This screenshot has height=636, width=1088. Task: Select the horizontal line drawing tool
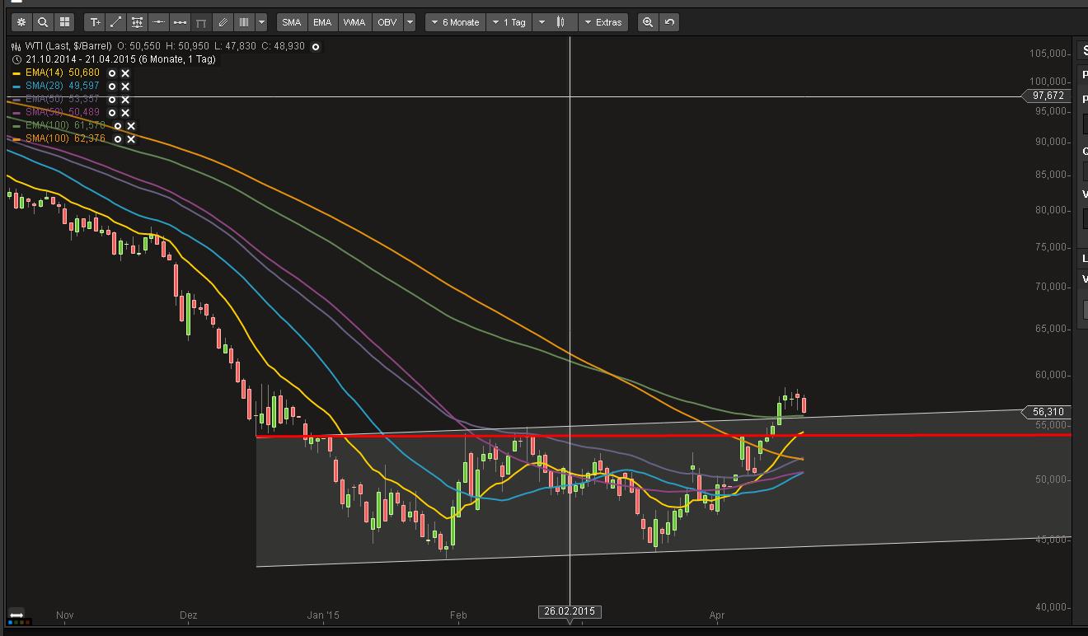158,22
